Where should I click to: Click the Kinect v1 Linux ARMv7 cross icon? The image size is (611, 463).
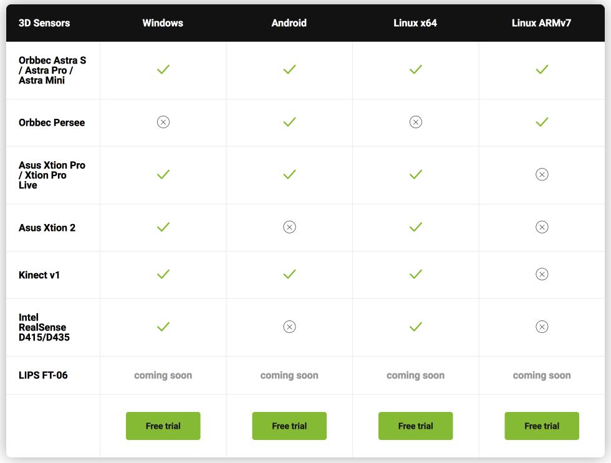(542, 274)
